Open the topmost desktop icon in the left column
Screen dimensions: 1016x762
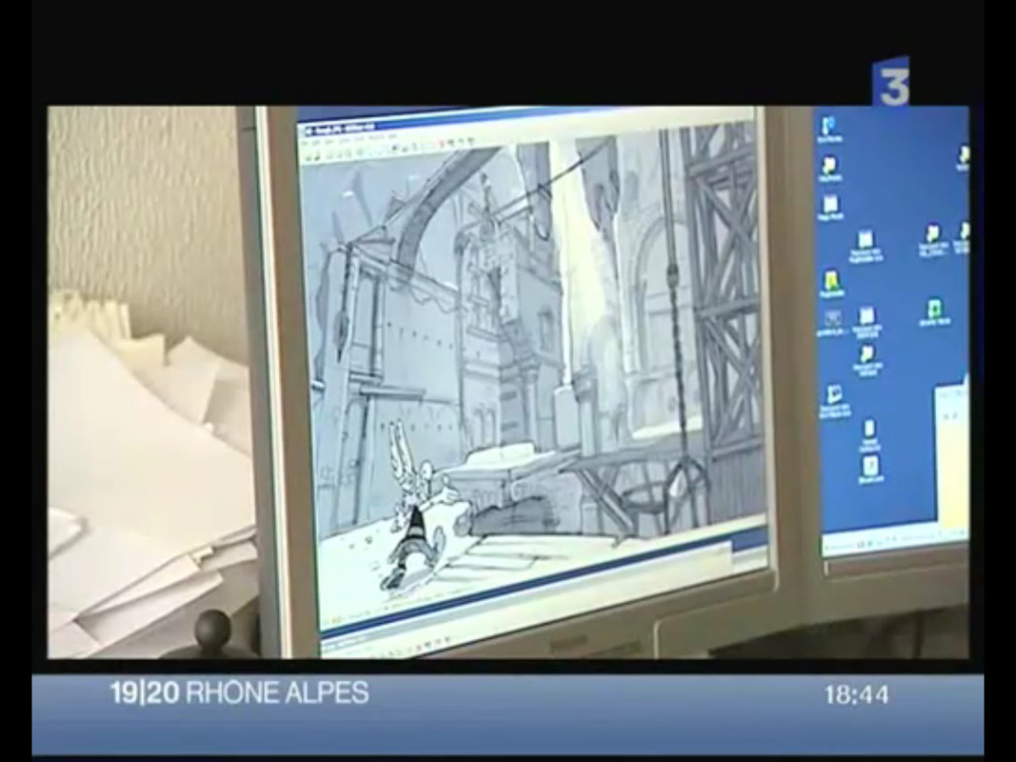coord(828,129)
